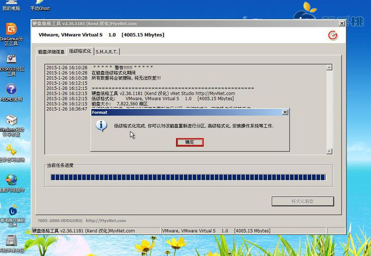Click the 所有数据将会被擦除 log line

[x=103, y=78]
